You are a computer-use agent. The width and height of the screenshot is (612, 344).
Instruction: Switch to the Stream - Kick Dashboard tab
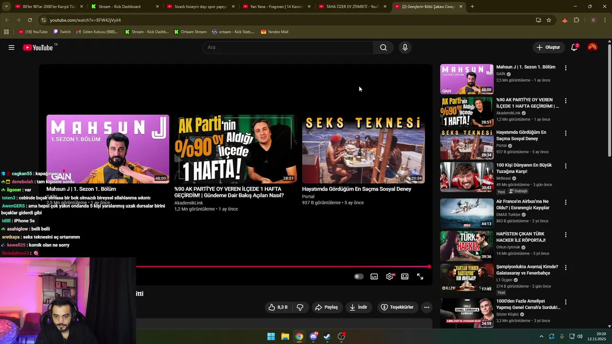(x=125, y=7)
